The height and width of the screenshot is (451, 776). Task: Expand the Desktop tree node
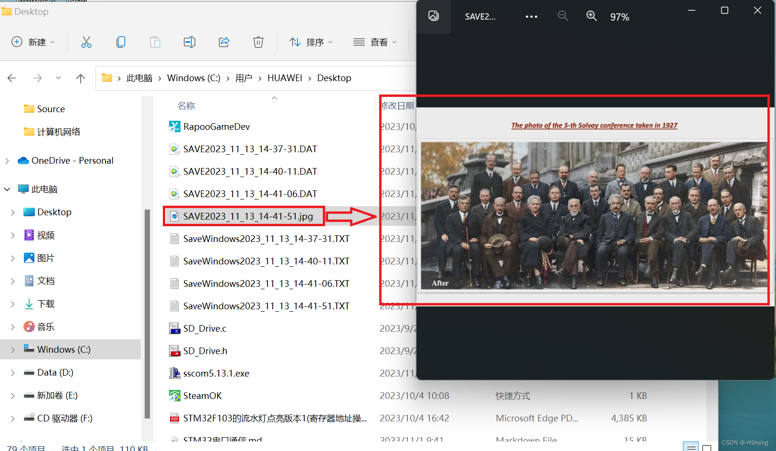tap(13, 212)
